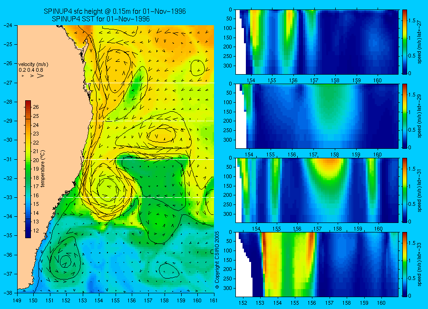This screenshot has width=428, height=309.
Task: Click main map latitude axis label -32
Action: tap(8, 178)
